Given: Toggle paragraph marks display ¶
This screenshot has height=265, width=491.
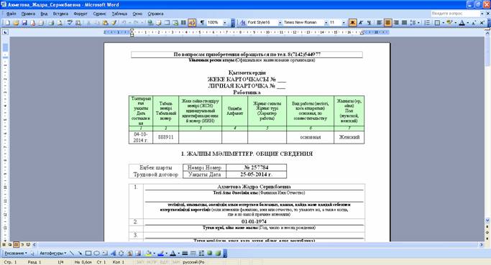Looking at the screenshot, I should [x=202, y=22].
